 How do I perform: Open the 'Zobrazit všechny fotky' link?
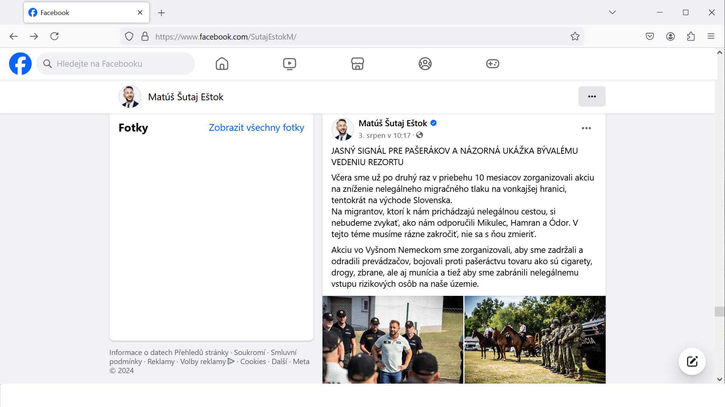pyautogui.click(x=256, y=128)
